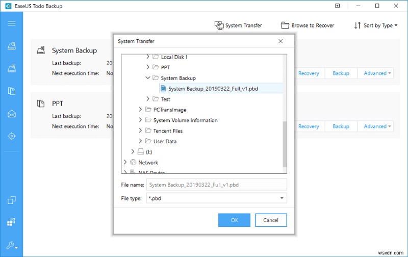Click the System Transfer toolbar button
This screenshot has width=408, height=257.
point(238,25)
